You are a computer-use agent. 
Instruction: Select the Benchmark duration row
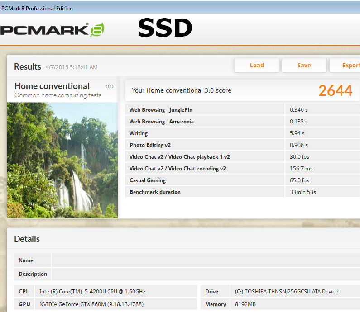coord(206,192)
